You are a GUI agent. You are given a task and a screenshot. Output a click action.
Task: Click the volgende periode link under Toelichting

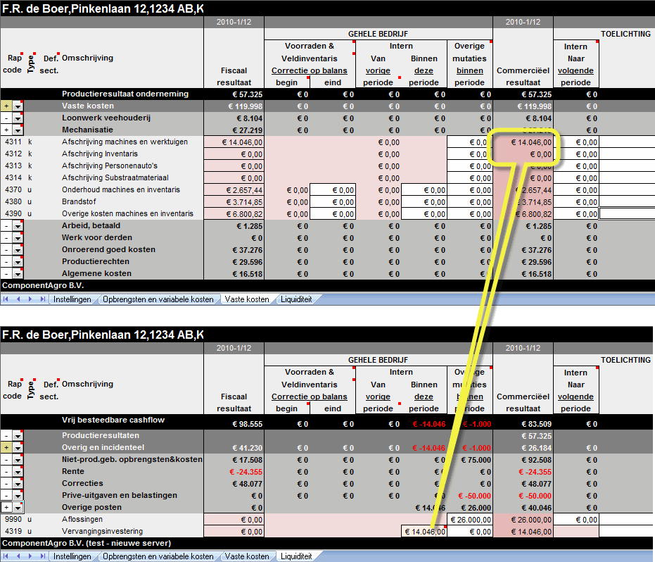tap(575, 70)
